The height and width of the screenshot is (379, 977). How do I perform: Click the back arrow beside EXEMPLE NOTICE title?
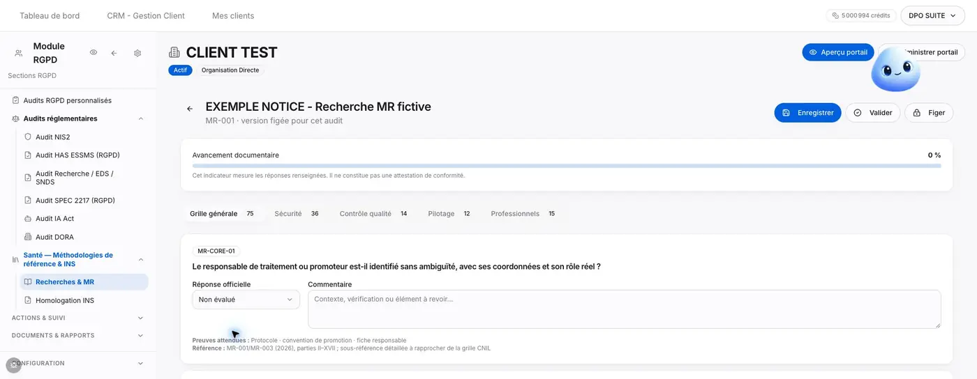click(x=189, y=109)
